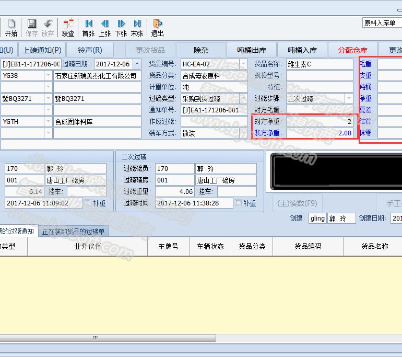Screen dimensions: 402x357
Task: Switch to 正在装卸货品的过磅单 tab
Action: 73,232
